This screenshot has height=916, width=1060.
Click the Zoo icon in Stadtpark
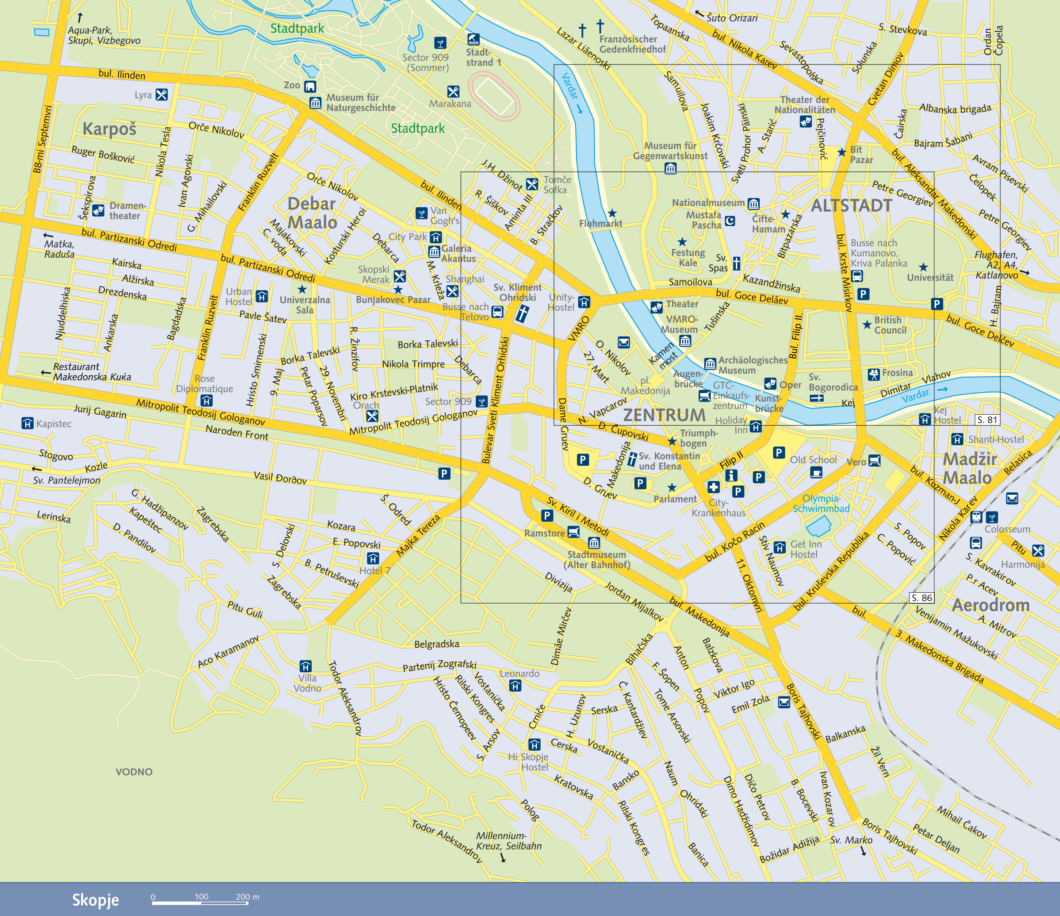tap(310, 86)
